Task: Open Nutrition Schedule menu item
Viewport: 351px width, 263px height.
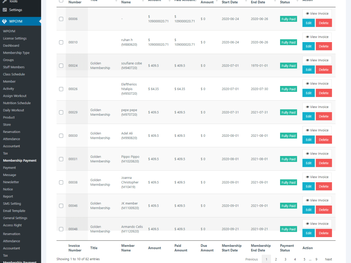Action: tap(17, 103)
